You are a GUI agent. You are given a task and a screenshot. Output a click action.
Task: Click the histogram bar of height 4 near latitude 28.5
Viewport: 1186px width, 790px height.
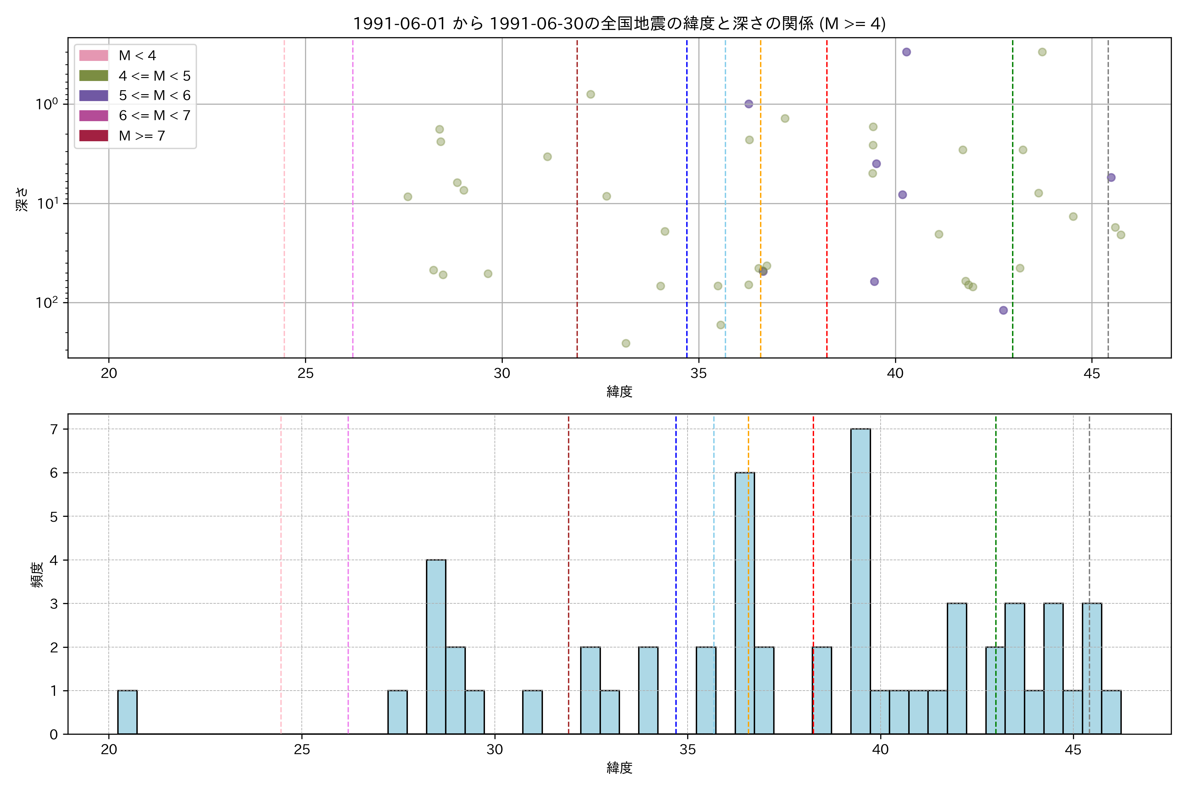coord(436,646)
